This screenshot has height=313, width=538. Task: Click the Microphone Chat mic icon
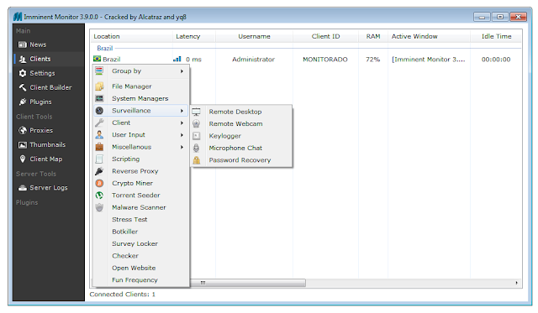pos(196,148)
